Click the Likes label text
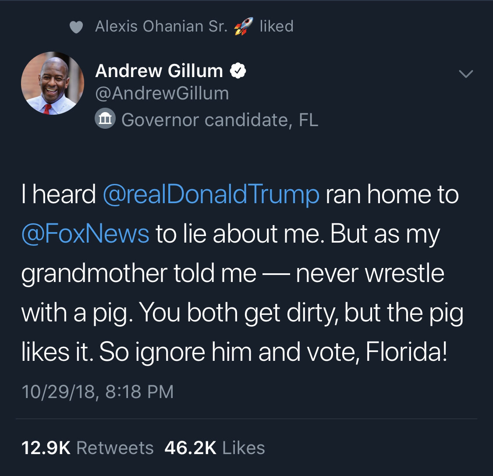Viewport: 493px width, 476px height. click(x=244, y=448)
